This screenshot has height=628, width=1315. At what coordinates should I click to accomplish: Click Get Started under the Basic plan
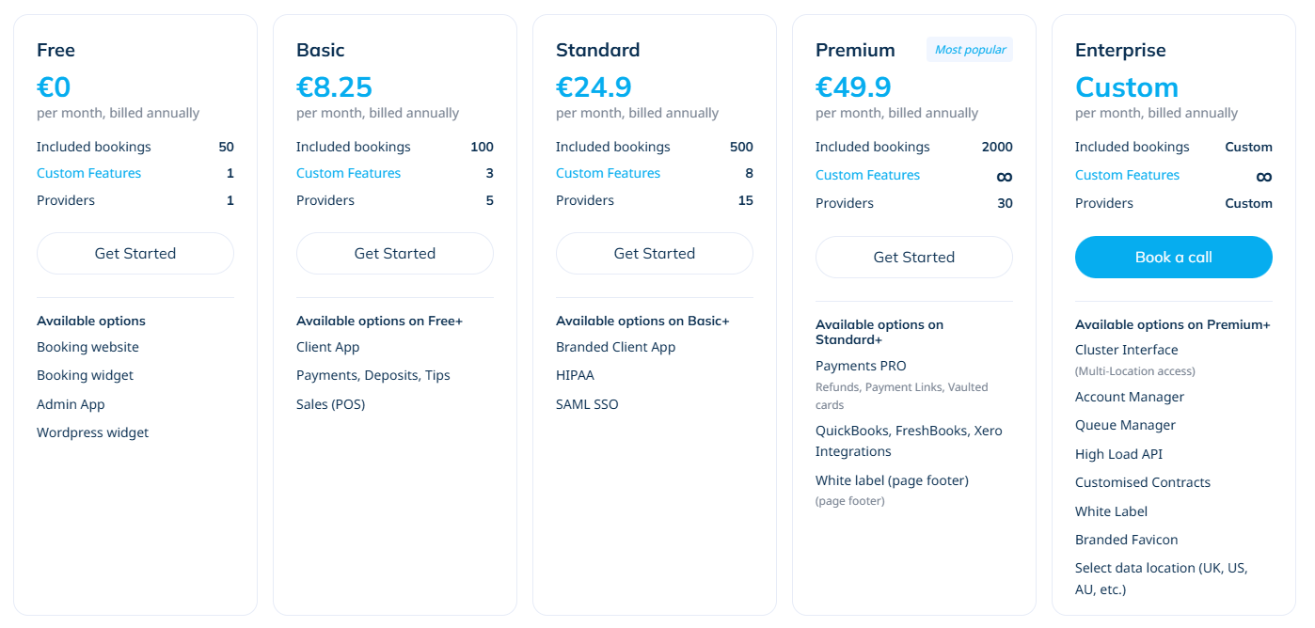click(x=394, y=253)
